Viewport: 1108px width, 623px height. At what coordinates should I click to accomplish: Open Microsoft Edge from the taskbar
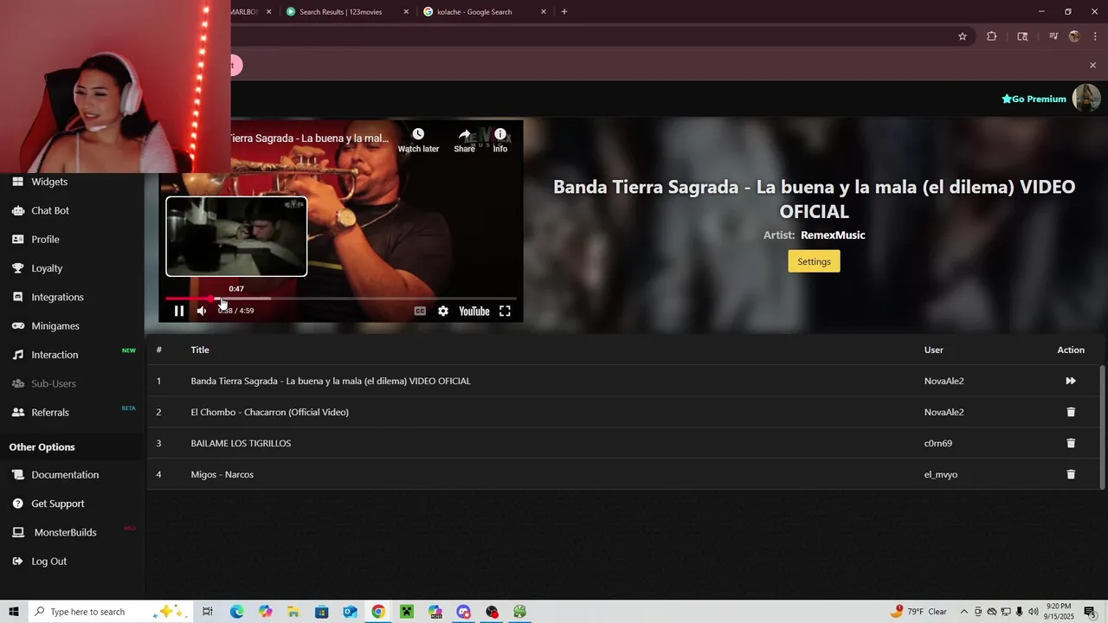pos(236,612)
